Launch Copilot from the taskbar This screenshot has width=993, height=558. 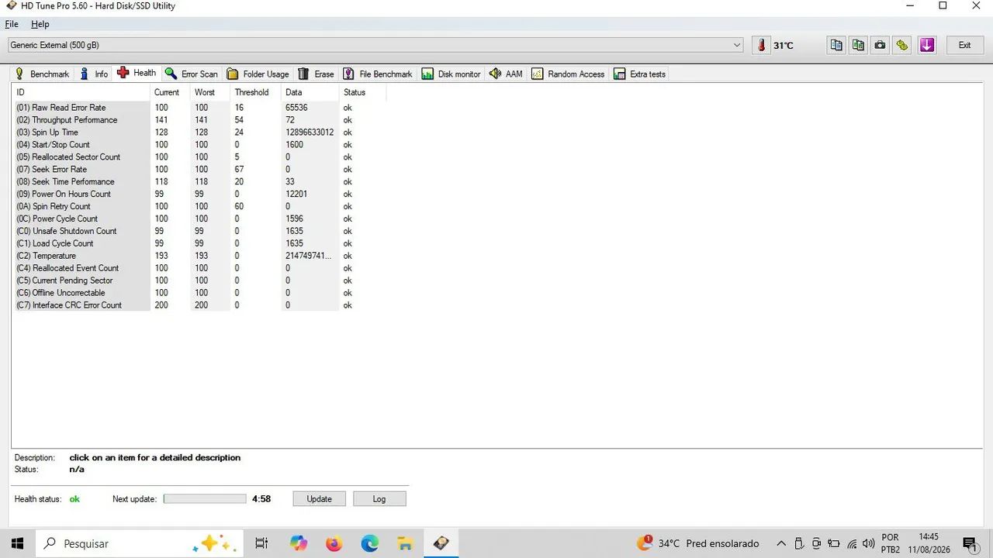(299, 543)
